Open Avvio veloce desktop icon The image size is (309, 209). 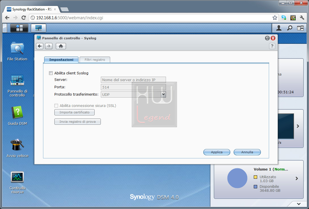pyautogui.click(x=17, y=148)
